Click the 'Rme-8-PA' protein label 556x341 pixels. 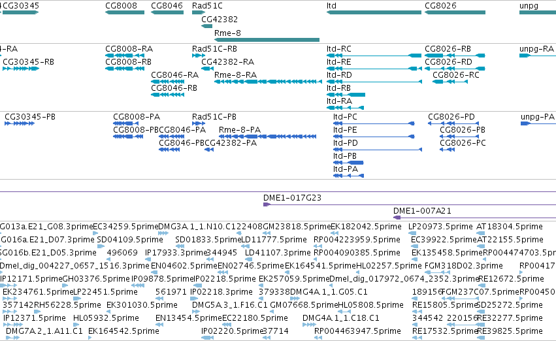point(240,130)
